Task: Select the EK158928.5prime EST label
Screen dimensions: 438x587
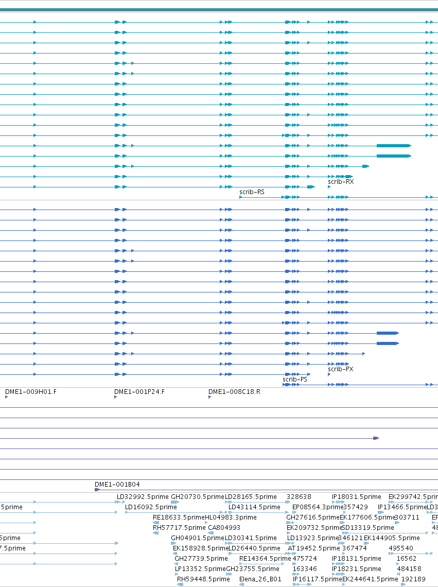Action: (201, 548)
